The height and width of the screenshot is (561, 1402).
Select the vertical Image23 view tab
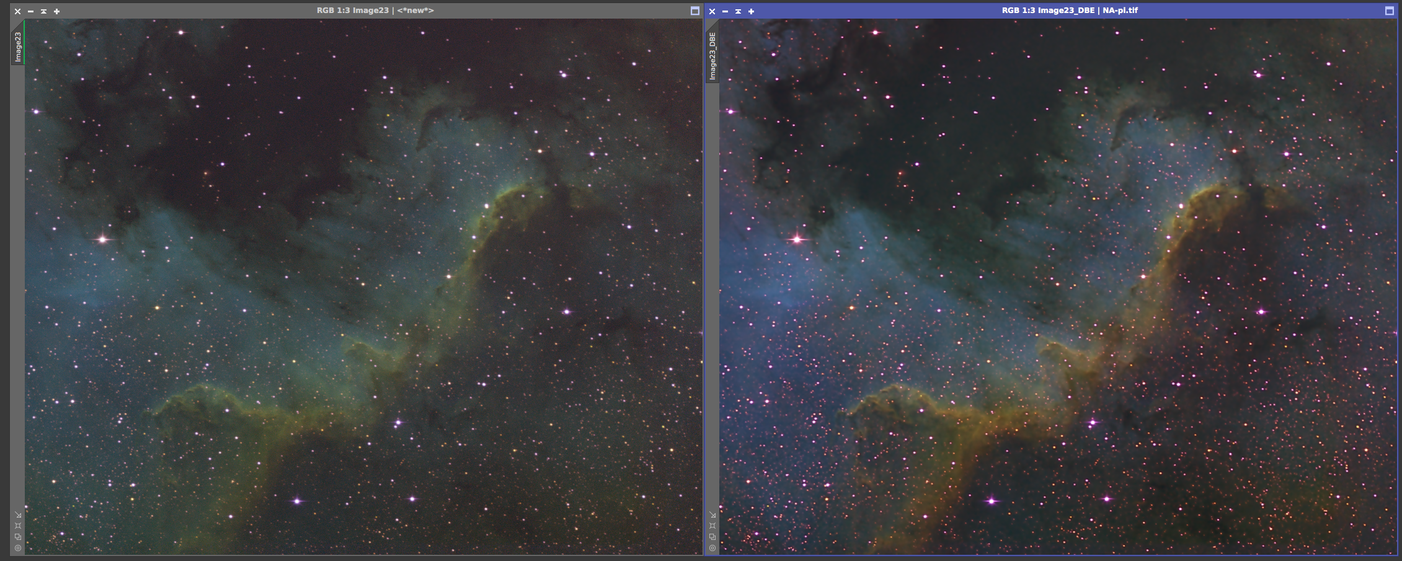[x=18, y=46]
